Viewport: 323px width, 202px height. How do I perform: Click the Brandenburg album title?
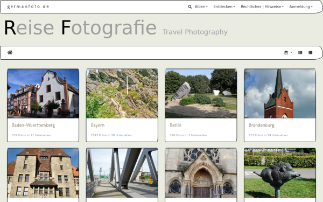click(x=262, y=125)
